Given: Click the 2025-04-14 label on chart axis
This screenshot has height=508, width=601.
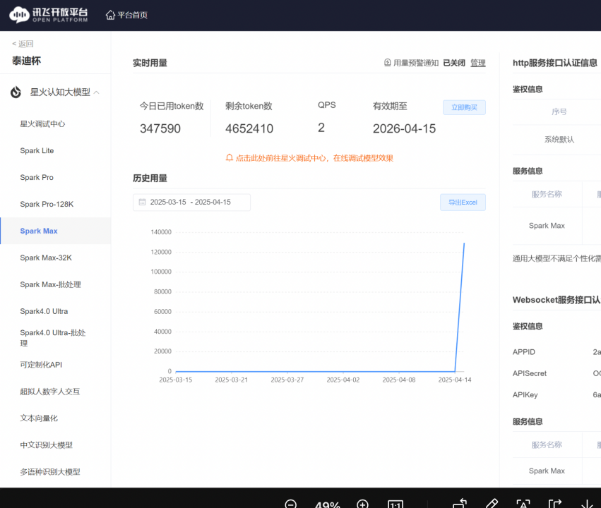Looking at the screenshot, I should (x=455, y=380).
